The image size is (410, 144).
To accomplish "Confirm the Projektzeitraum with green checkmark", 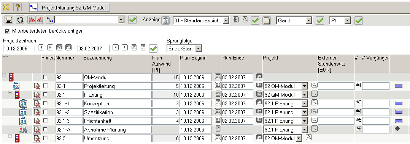I will pos(153,48).
